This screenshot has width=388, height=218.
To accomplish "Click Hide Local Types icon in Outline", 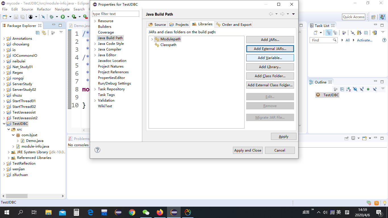I will (375, 89).
